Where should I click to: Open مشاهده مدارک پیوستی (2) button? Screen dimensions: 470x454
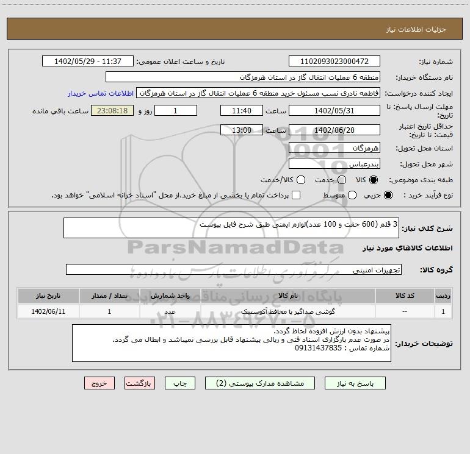point(260,383)
